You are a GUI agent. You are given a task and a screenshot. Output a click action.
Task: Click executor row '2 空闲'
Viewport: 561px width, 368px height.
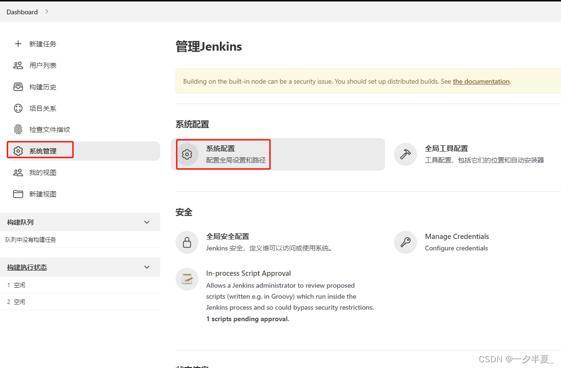coord(80,302)
